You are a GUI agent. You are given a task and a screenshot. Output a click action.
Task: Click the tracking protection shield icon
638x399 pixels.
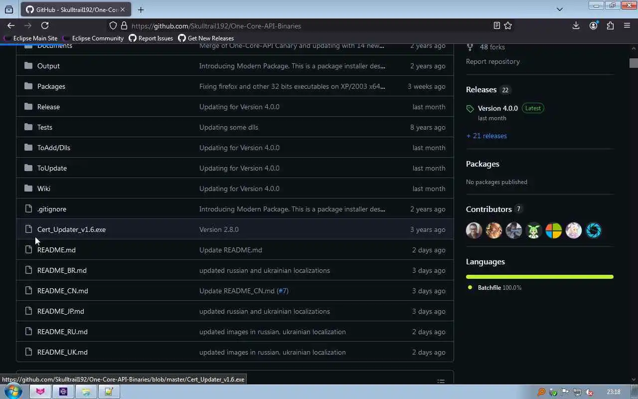click(113, 26)
